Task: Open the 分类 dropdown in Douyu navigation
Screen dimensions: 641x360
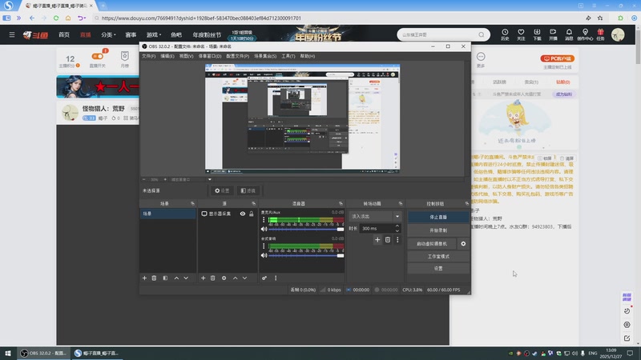Action: pyautogui.click(x=108, y=35)
